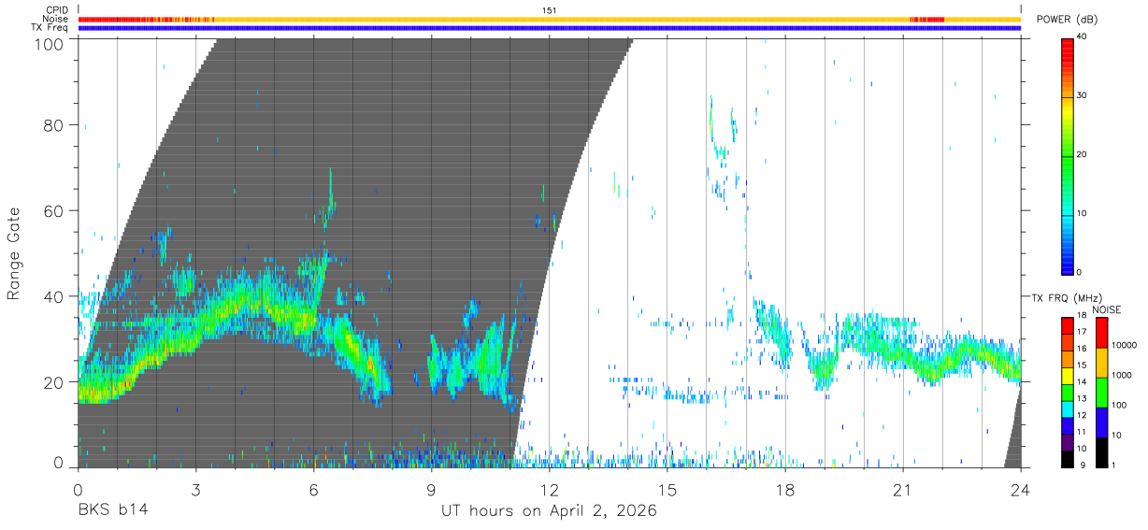The width and height of the screenshot is (1148, 530).
Task: Click the blue TX Freq strip above the plot
Action: pyautogui.click(x=550, y=28)
